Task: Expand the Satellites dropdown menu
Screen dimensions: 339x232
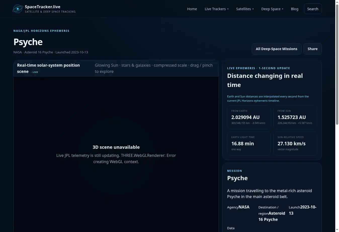Action: pyautogui.click(x=245, y=9)
